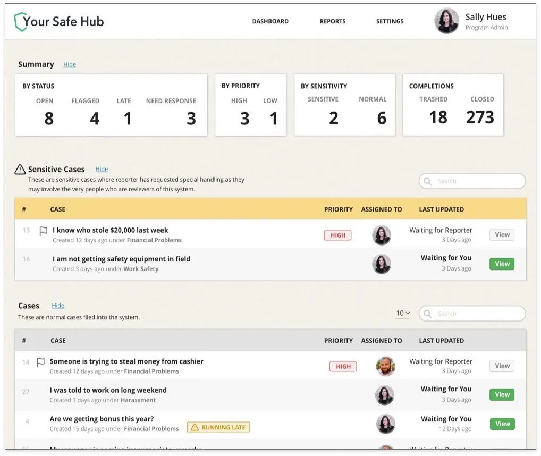Click the Your Safe Hub shield logo
The height and width of the screenshot is (456, 541).
20,22
